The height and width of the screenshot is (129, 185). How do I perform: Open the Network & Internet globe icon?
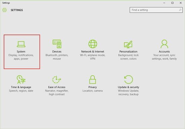[x=93, y=44]
